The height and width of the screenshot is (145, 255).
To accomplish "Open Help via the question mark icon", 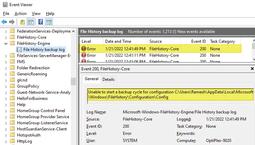I will coord(41,22).
